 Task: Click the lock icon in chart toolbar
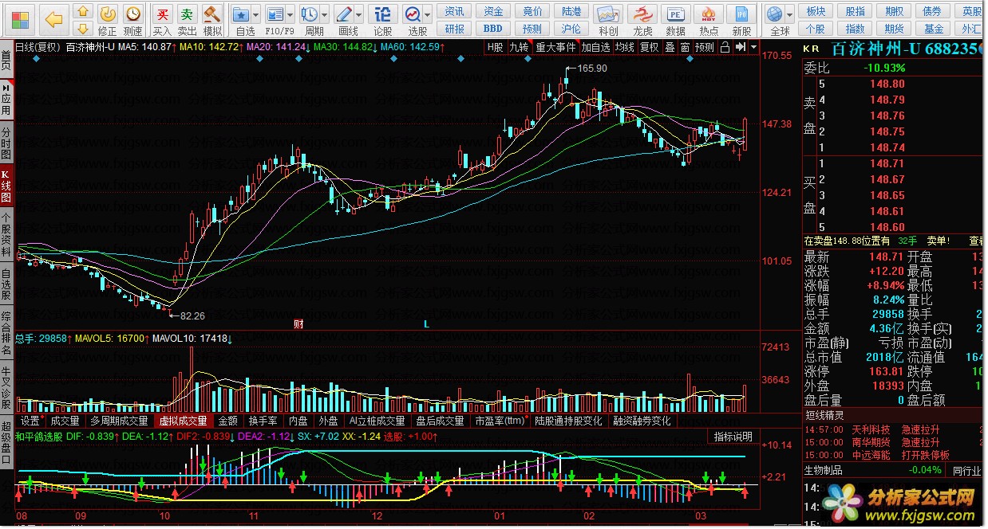[x=725, y=47]
